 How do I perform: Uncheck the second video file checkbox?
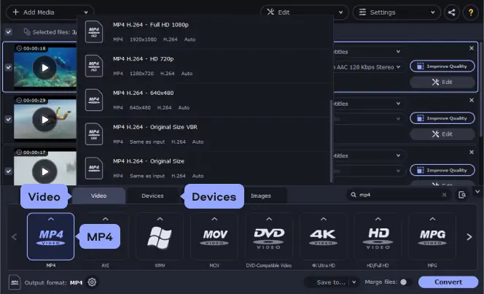click(x=9, y=119)
